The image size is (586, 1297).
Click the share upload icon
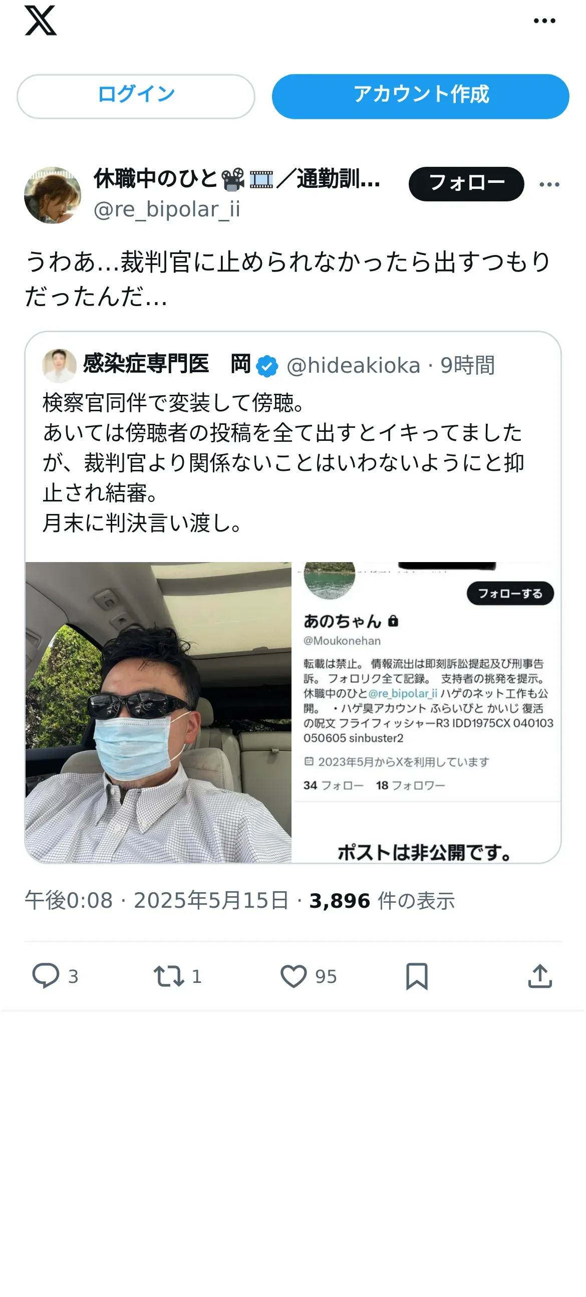click(540, 976)
